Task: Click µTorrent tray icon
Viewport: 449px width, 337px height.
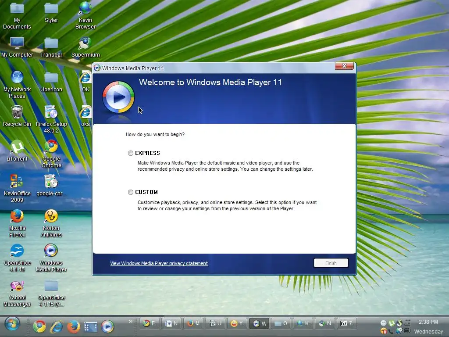Action: tap(392, 323)
